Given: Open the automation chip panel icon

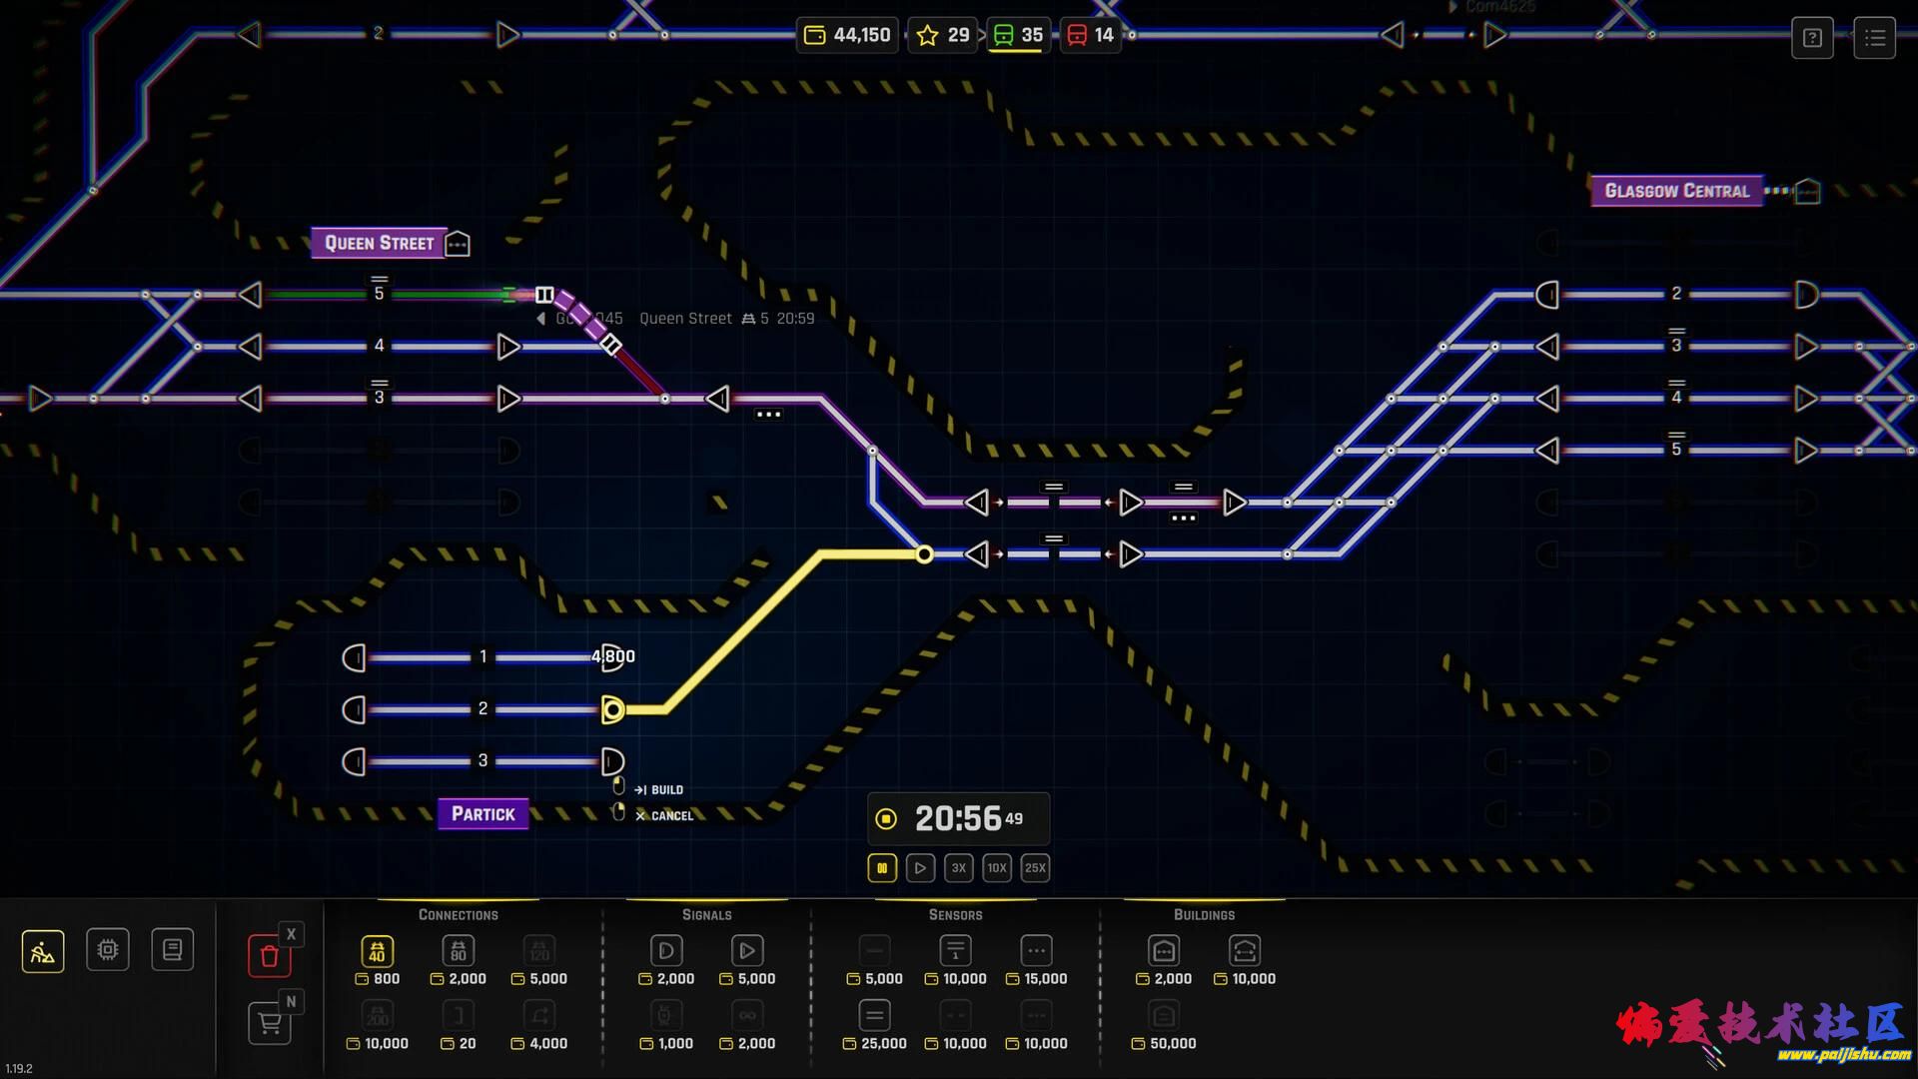Looking at the screenshot, I should (108, 950).
